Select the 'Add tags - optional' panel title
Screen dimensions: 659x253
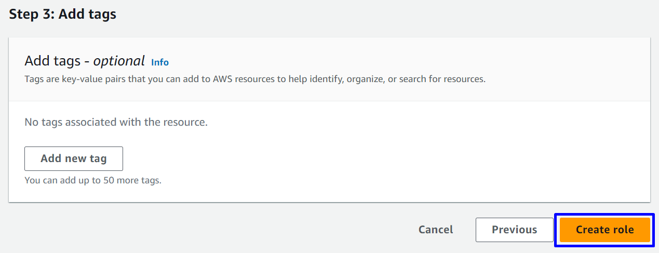pos(84,61)
